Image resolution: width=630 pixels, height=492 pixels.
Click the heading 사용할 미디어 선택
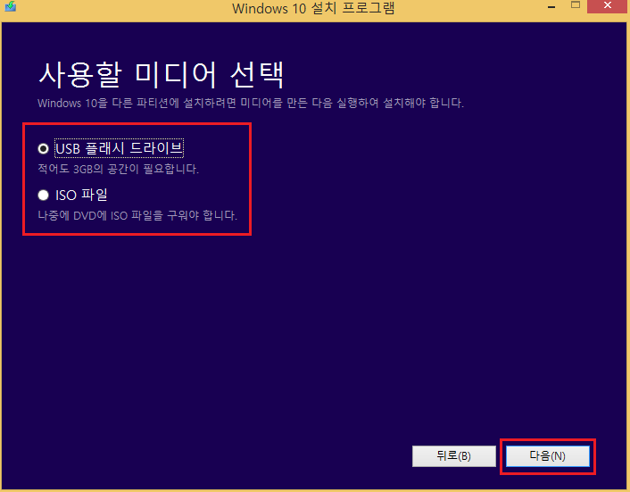[162, 75]
